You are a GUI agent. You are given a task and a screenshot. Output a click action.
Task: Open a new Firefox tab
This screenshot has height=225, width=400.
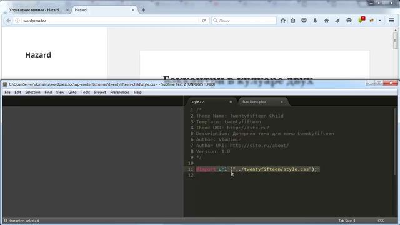[143, 10]
